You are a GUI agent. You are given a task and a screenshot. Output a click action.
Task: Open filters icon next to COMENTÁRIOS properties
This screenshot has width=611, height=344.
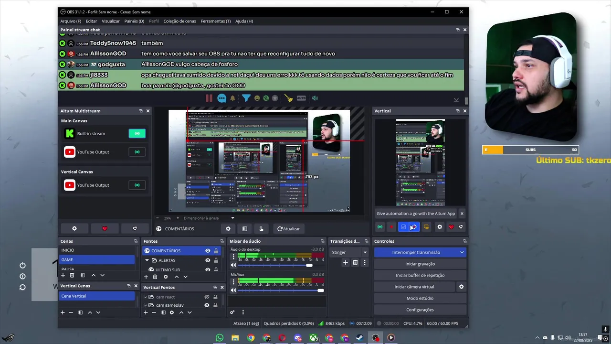click(244, 229)
